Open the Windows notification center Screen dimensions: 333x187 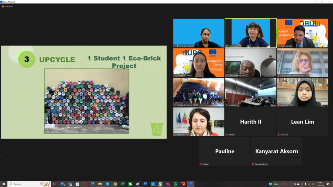[328, 184]
